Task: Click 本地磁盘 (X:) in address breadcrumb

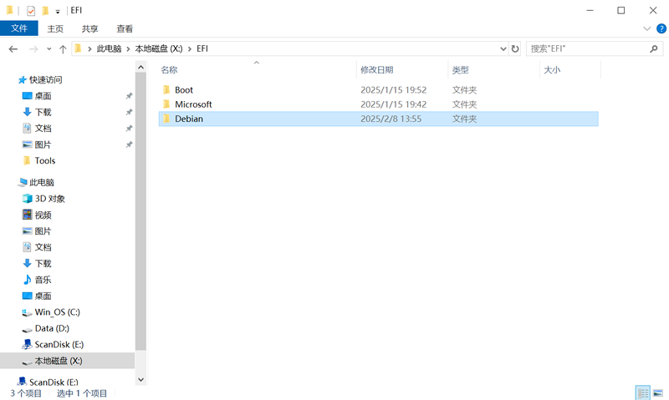Action: (x=158, y=49)
